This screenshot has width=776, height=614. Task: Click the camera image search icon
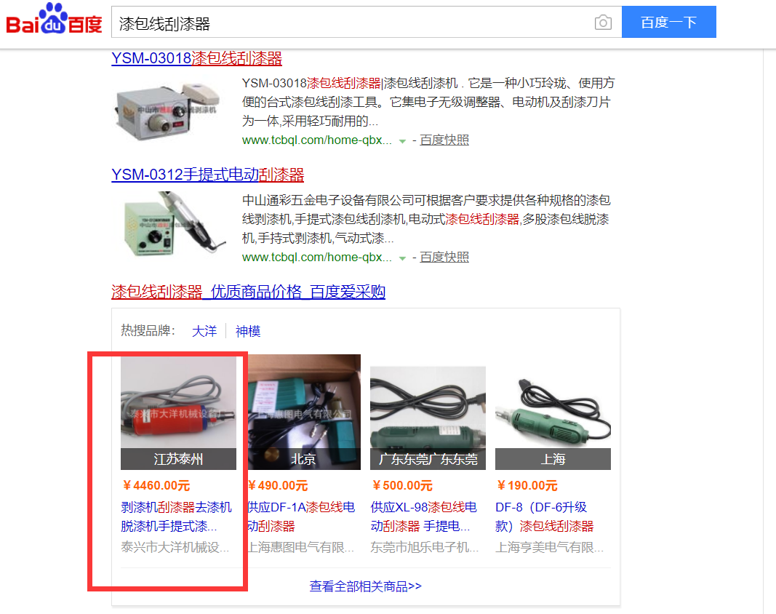coord(603,23)
